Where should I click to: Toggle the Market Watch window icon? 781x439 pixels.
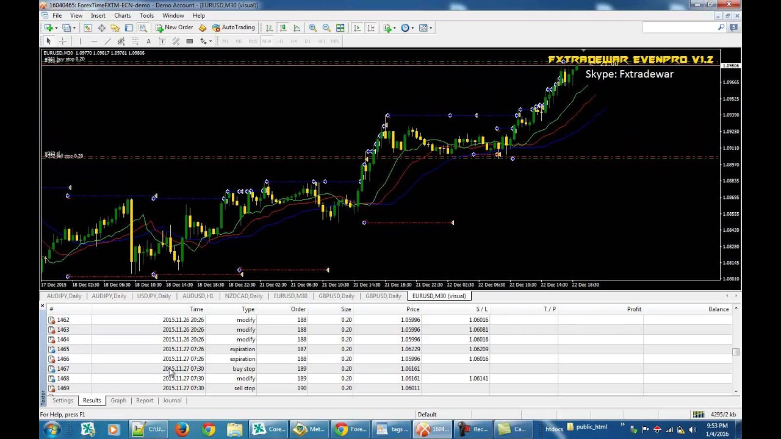tap(88, 27)
